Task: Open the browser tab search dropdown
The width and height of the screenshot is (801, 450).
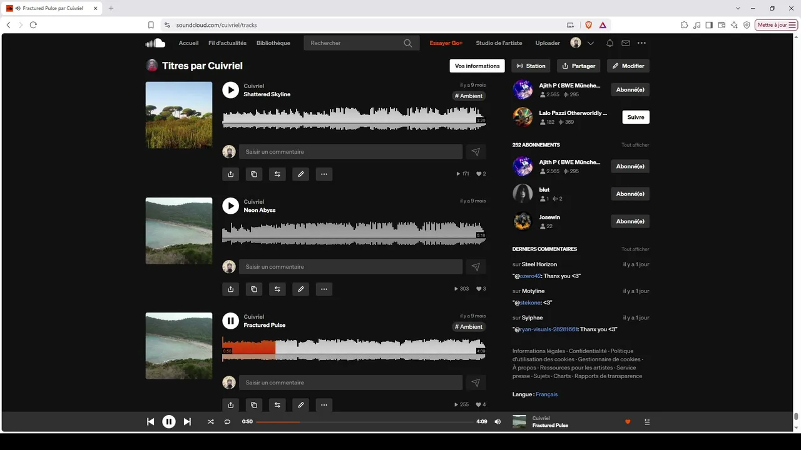Action: 738,8
